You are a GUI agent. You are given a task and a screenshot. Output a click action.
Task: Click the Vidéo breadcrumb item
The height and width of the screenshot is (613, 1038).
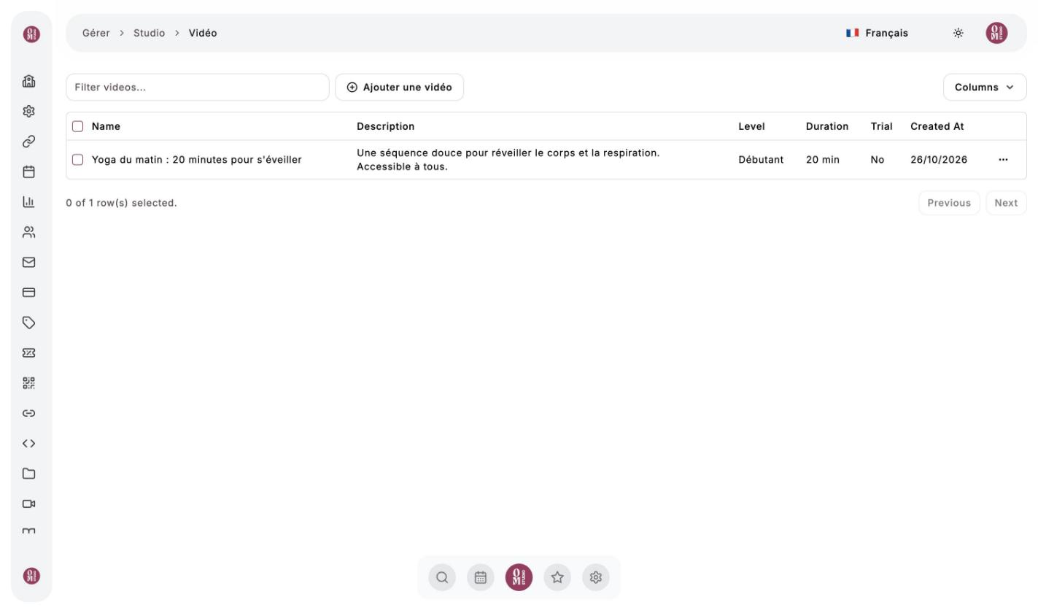click(x=203, y=33)
